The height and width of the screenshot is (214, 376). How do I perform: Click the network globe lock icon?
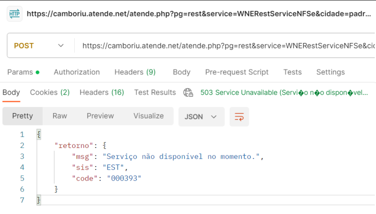tap(188, 92)
